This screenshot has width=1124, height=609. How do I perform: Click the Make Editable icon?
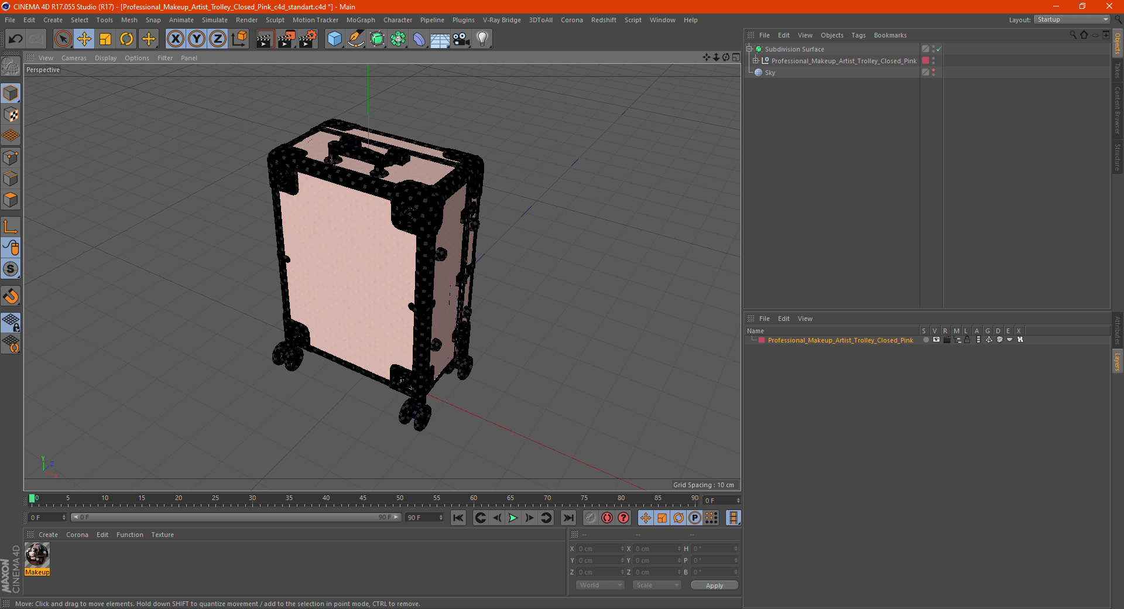click(x=11, y=67)
